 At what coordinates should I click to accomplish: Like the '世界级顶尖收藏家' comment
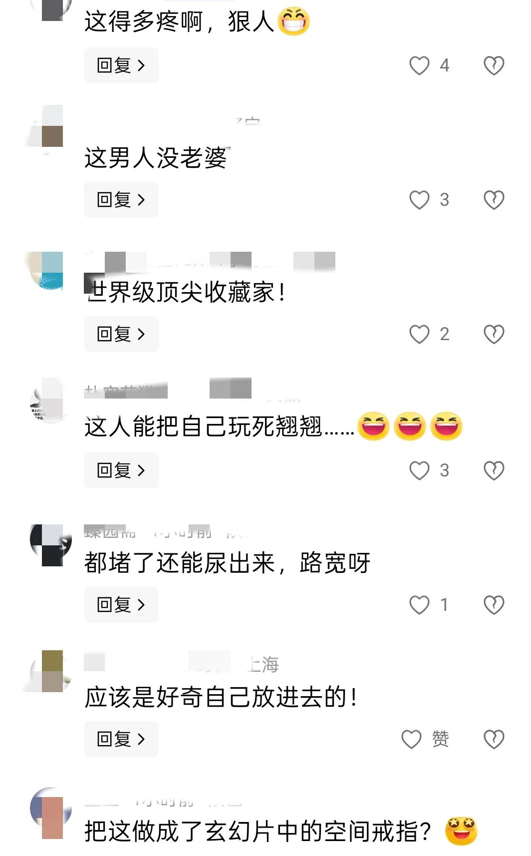[419, 334]
